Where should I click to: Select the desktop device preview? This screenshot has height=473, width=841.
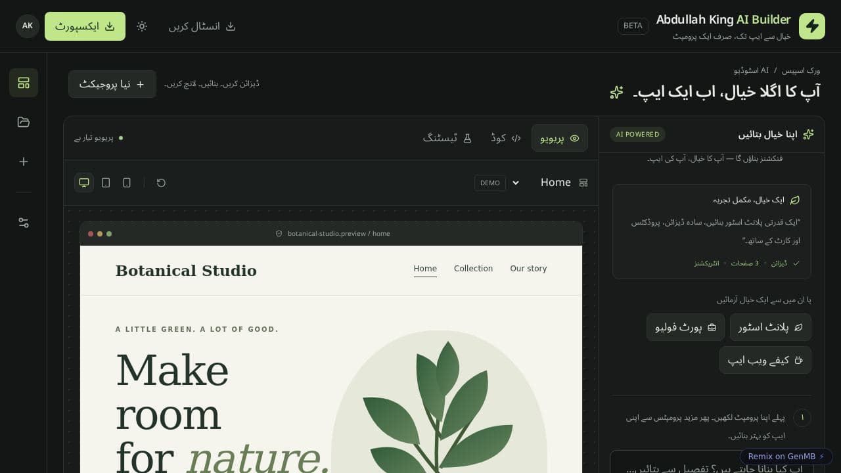(x=84, y=183)
